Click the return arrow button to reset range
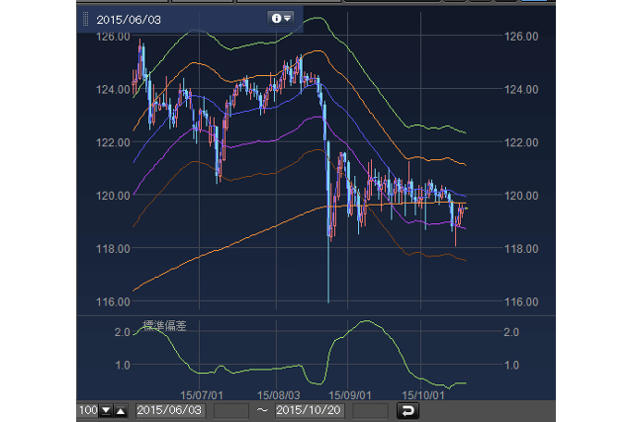The width and height of the screenshot is (633, 422). (407, 411)
